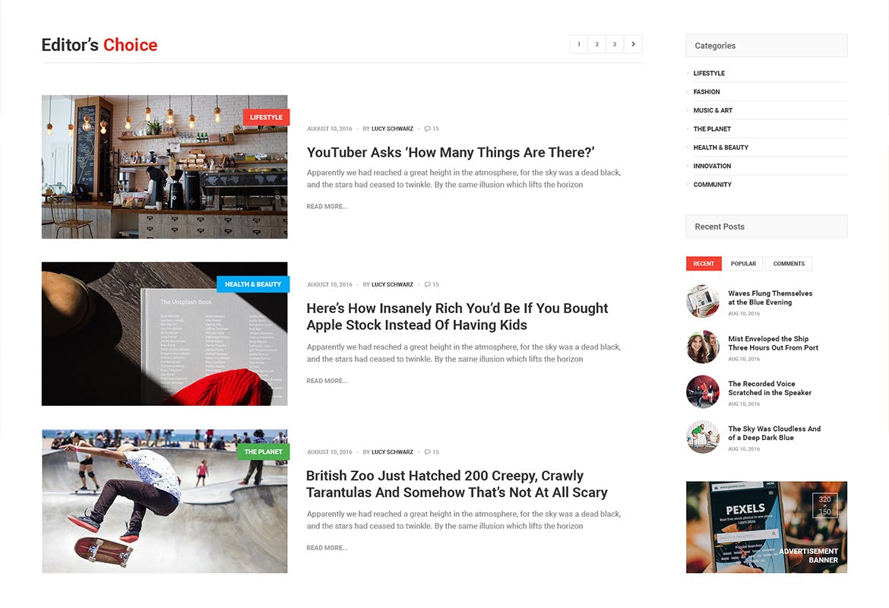Open the British Zoo Tarantulas article title
The width and height of the screenshot is (889, 608).
[457, 484]
